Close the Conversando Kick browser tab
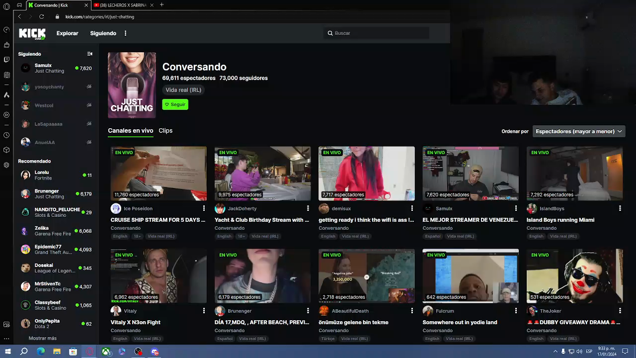 [x=86, y=5]
